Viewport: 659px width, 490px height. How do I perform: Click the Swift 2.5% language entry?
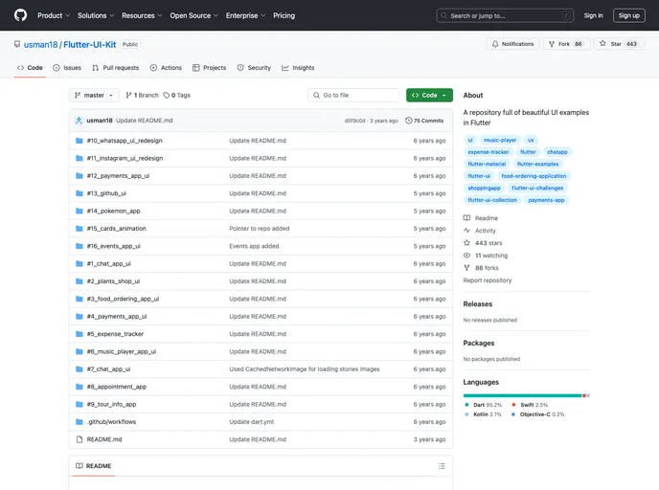click(x=530, y=405)
